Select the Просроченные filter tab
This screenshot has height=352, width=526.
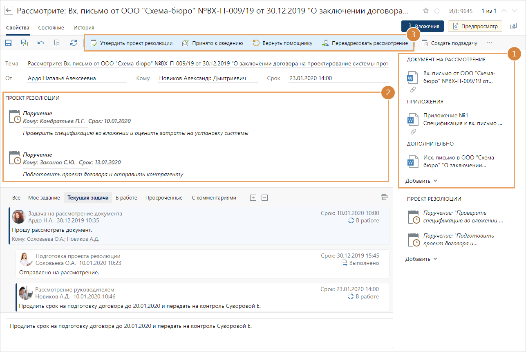(164, 198)
